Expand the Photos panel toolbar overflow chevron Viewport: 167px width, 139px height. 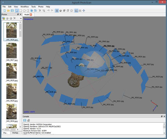coord(21,18)
